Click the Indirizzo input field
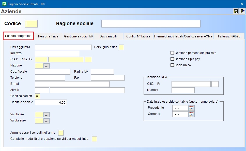The width and height of the screenshot is (246, 151). (x=57, y=53)
